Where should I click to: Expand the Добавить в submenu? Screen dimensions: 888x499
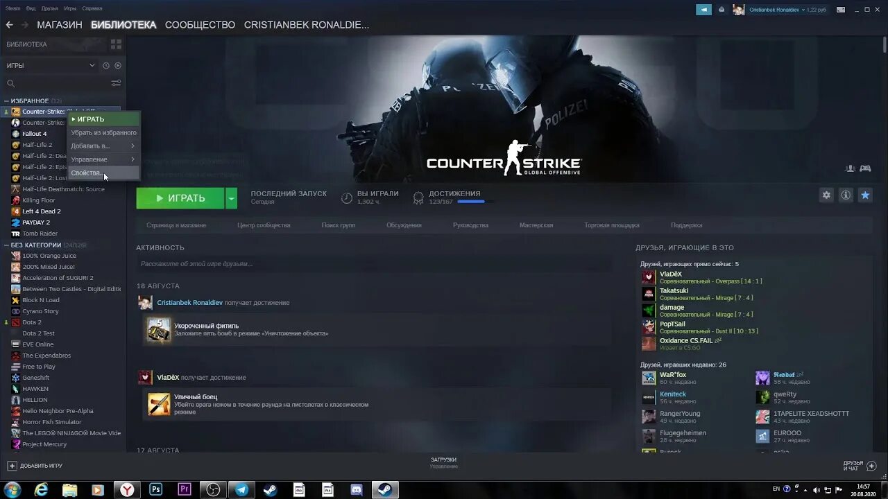[103, 146]
